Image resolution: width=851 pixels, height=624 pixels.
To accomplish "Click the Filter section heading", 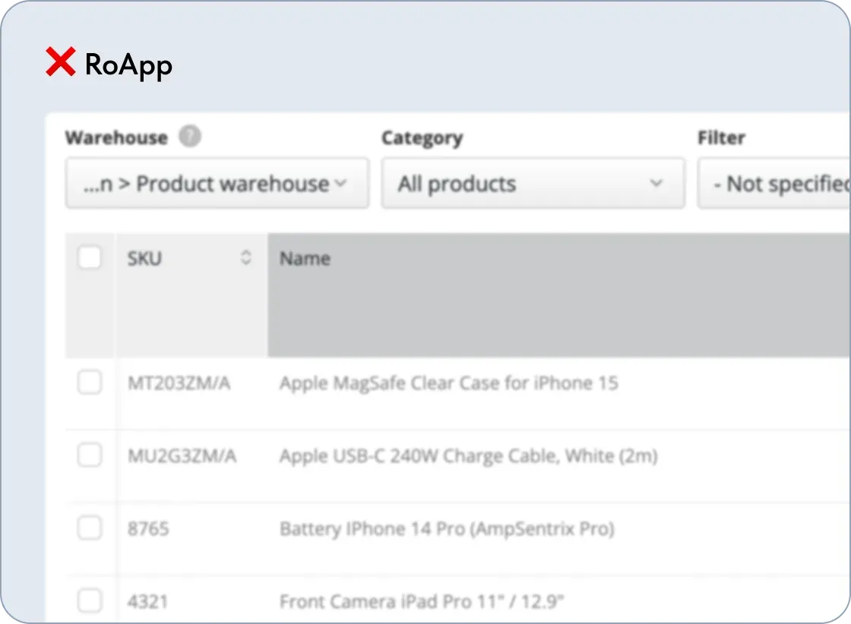I will (720, 137).
